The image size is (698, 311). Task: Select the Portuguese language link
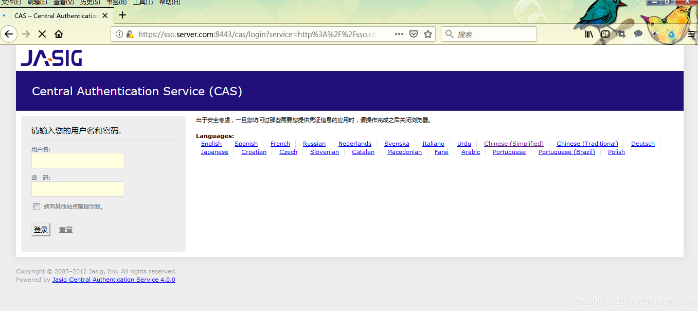tap(509, 152)
